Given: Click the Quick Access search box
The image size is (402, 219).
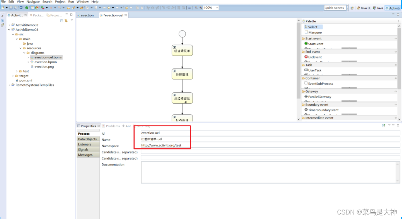Looking at the screenshot, I should pos(335,8).
